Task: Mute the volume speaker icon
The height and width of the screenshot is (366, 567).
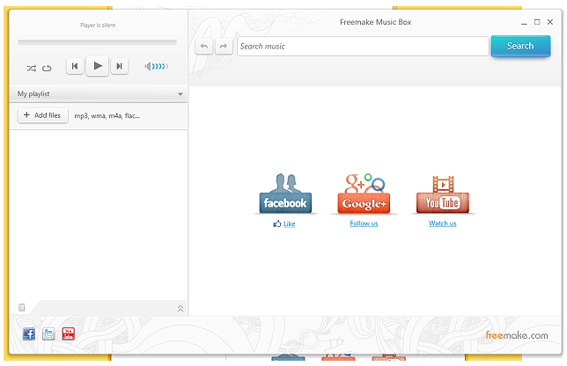Action: tap(148, 67)
